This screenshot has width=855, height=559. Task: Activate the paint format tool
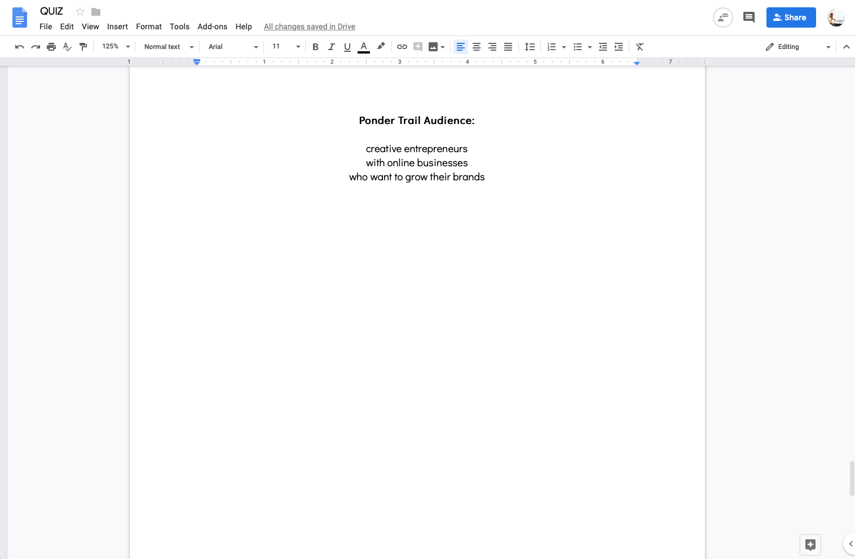pos(83,47)
